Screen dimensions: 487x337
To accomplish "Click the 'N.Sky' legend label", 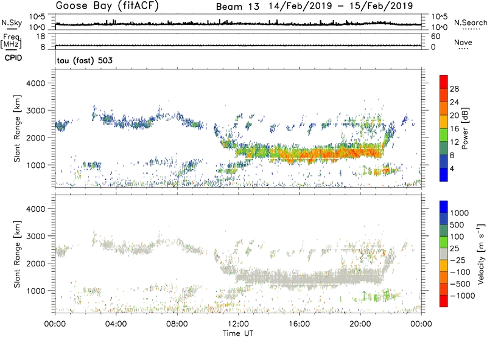I will [12, 23].
